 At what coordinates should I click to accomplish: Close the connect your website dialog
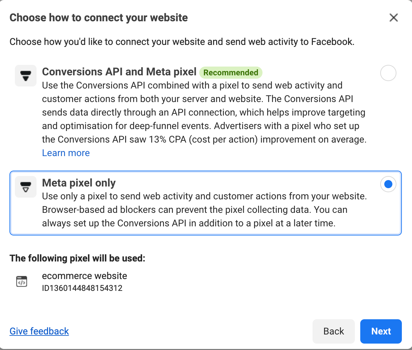(393, 18)
